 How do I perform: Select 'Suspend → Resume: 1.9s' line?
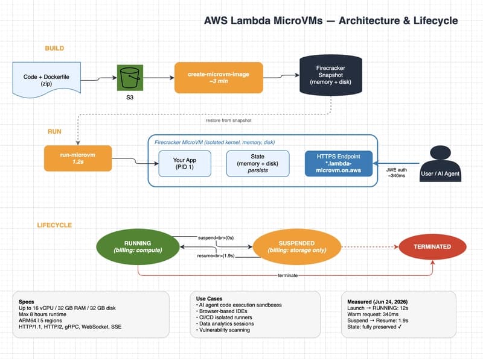378,320
